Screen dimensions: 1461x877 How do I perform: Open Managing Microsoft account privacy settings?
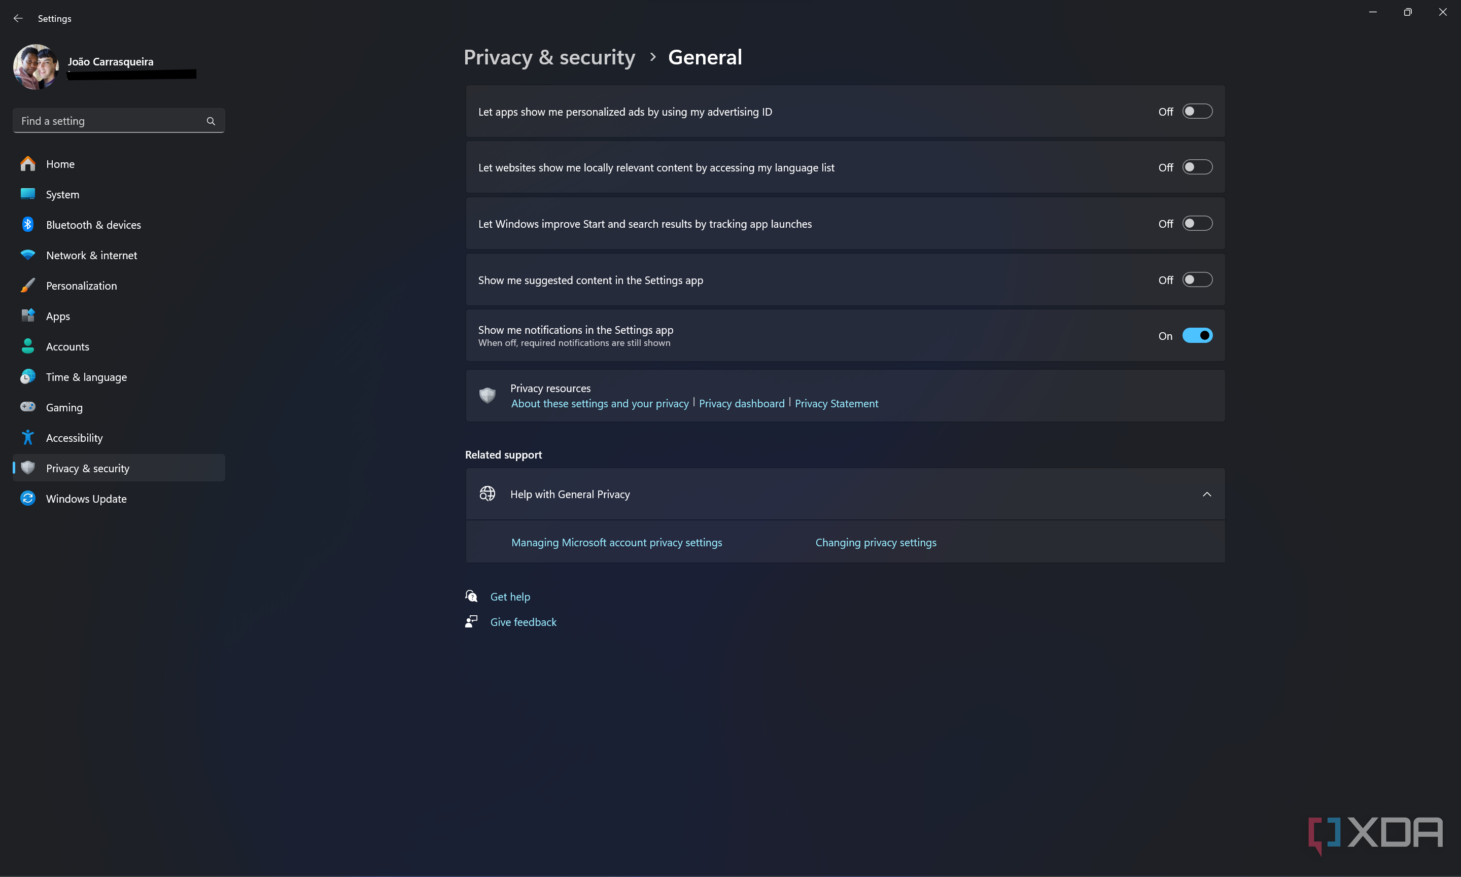tap(616, 542)
